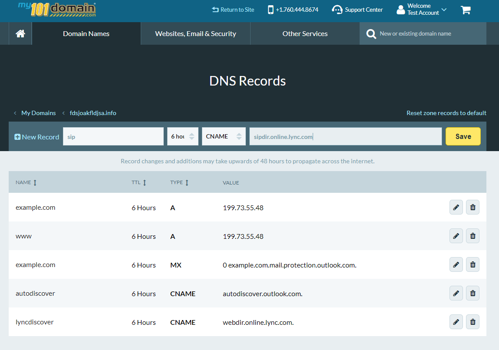Image resolution: width=499 pixels, height=350 pixels.
Task: Delete the autodiscover CNAME record
Action: click(x=473, y=293)
